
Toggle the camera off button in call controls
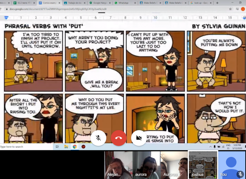[139, 138]
